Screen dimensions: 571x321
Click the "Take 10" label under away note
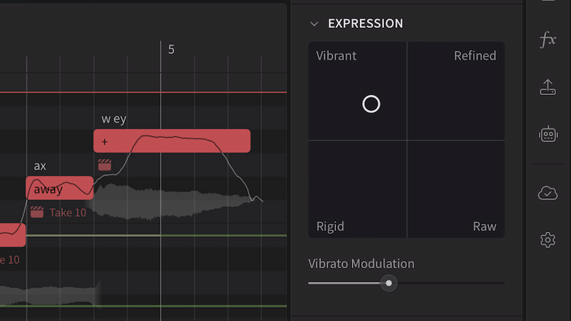click(68, 213)
